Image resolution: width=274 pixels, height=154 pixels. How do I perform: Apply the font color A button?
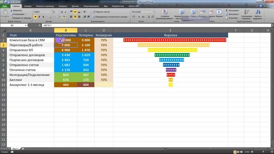[x=64, y=17]
